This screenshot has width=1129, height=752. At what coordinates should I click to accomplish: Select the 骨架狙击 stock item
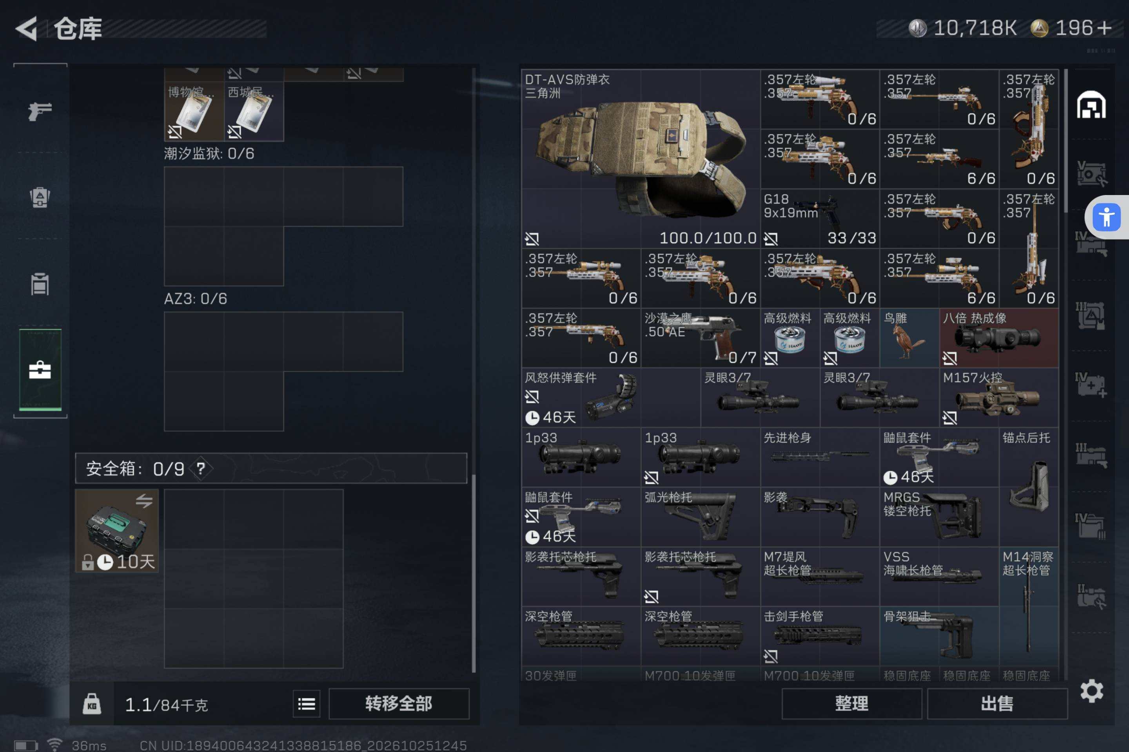click(939, 636)
